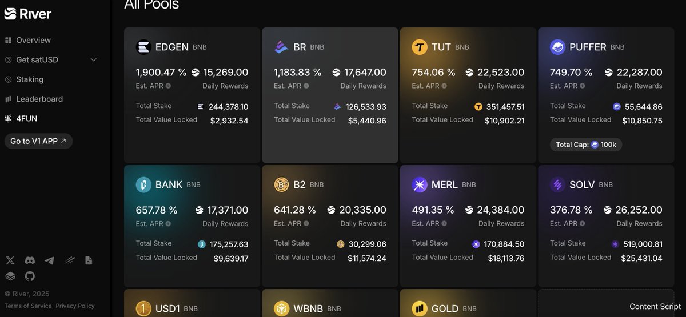Open the Telegram social icon
686x317 pixels.
point(50,260)
